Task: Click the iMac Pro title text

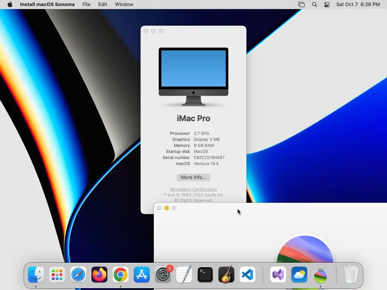Action: coord(193,118)
